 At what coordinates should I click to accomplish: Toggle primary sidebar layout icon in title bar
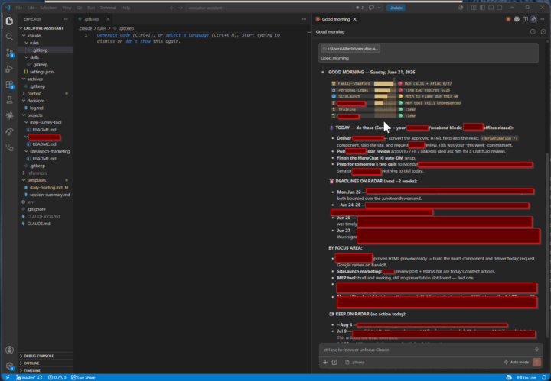click(x=482, y=8)
